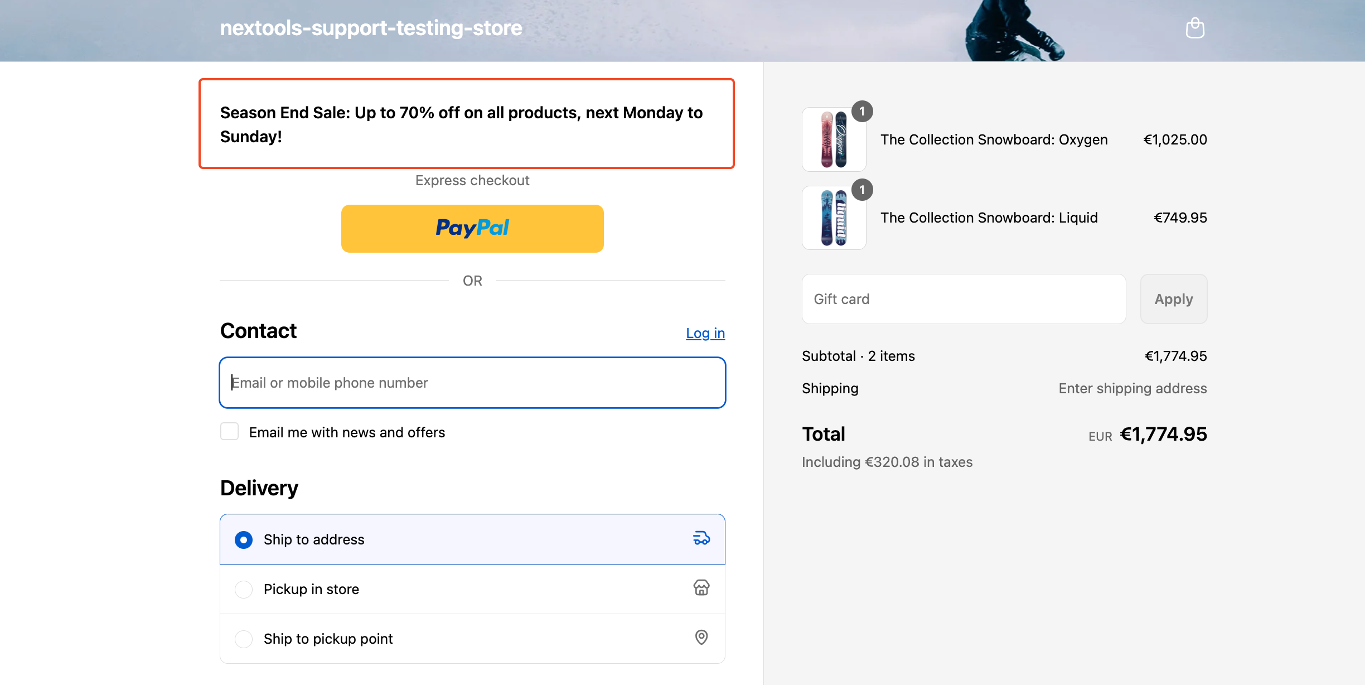Click the Oxygen snowboard quantity badge
The width and height of the screenshot is (1365, 685).
862,112
